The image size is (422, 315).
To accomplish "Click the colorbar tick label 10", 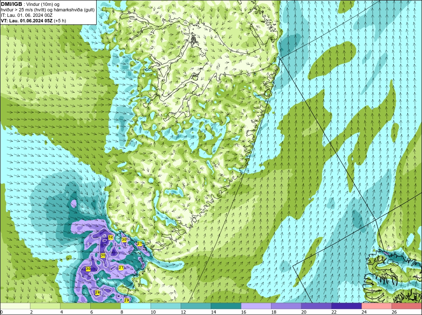I will [153, 312].
